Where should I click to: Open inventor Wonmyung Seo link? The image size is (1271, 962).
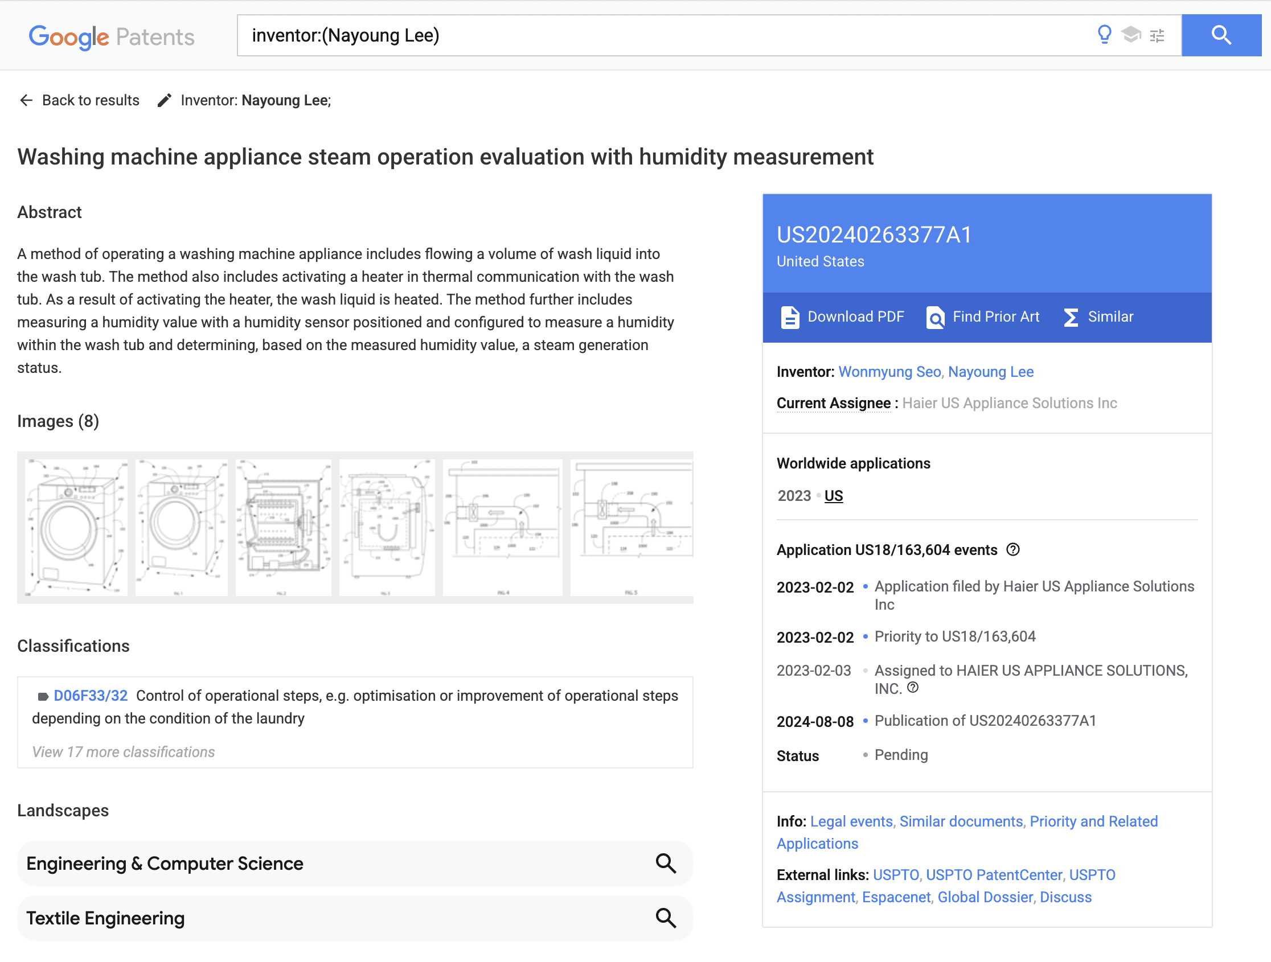pos(889,372)
